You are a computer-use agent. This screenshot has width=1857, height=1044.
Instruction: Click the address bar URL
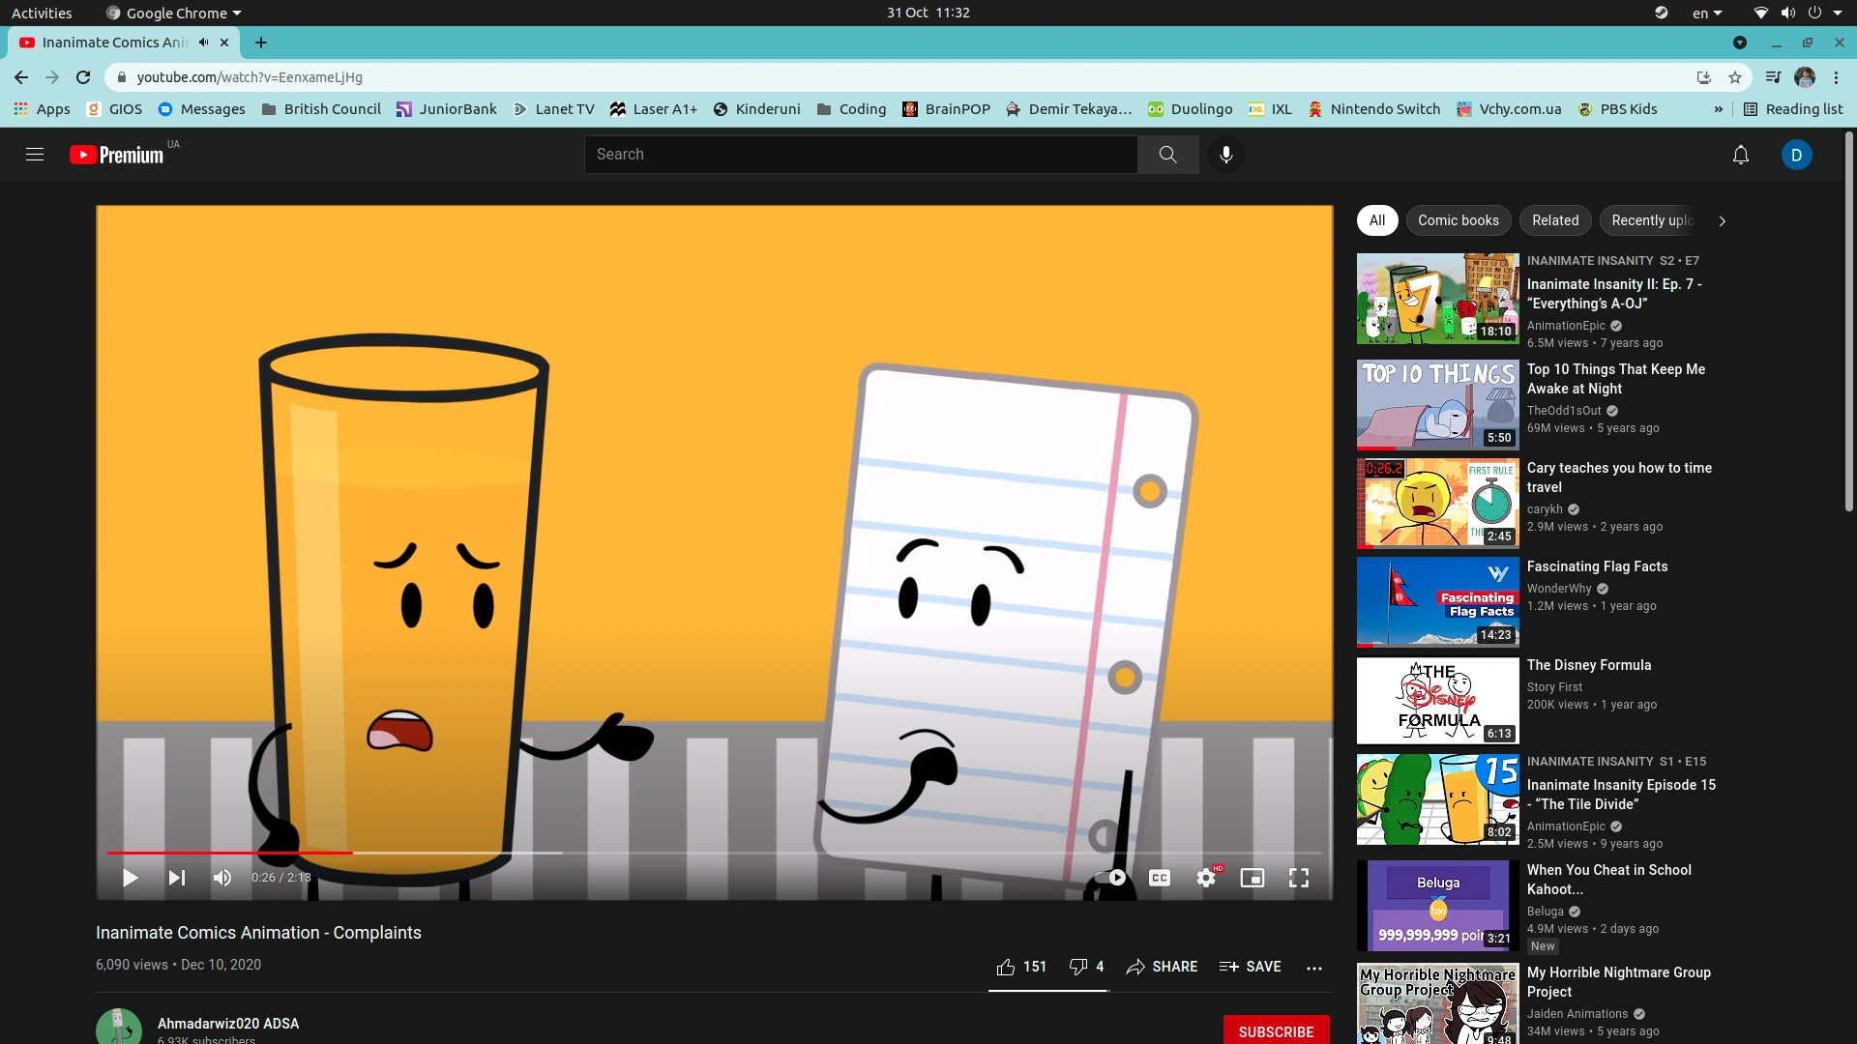pyautogui.click(x=250, y=77)
